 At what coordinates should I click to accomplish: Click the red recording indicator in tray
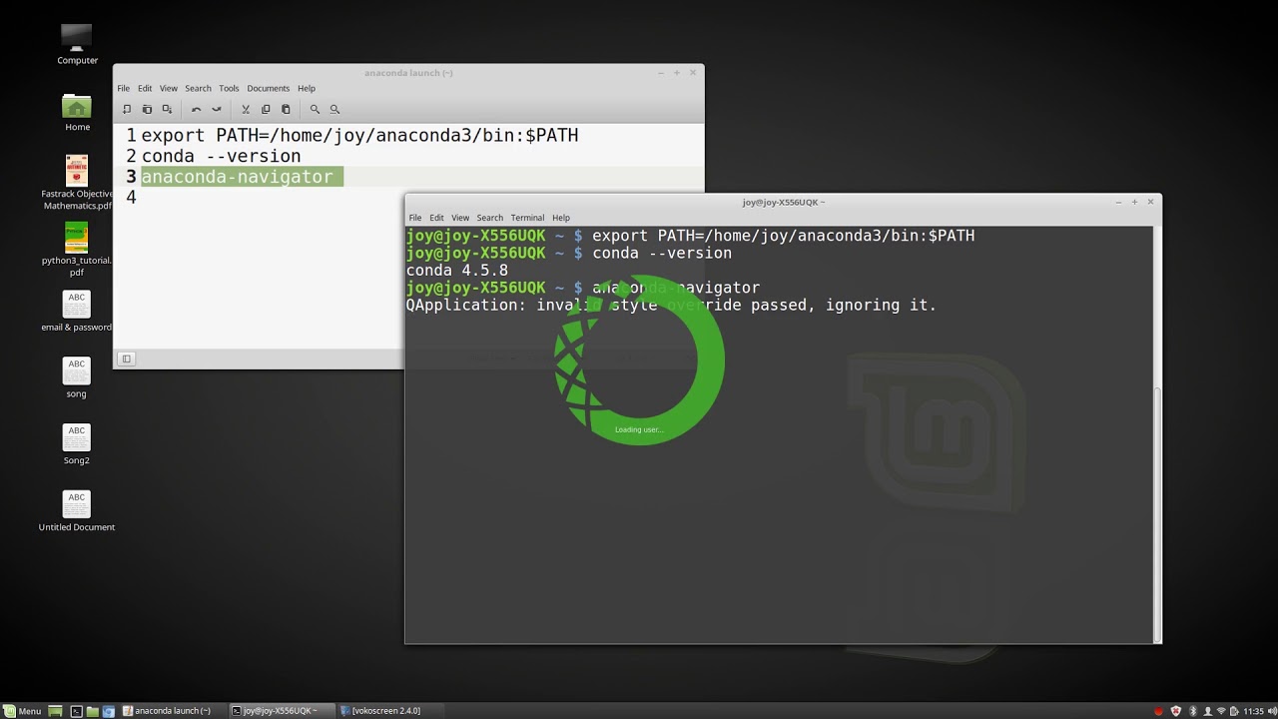click(x=1158, y=711)
